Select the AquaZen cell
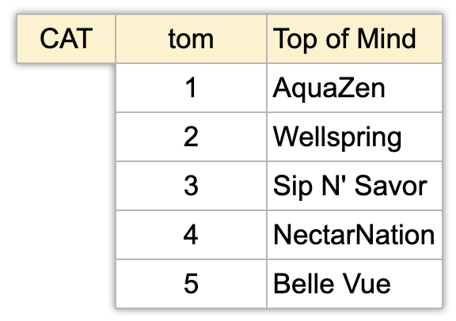The width and height of the screenshot is (456, 321). [x=355, y=88]
